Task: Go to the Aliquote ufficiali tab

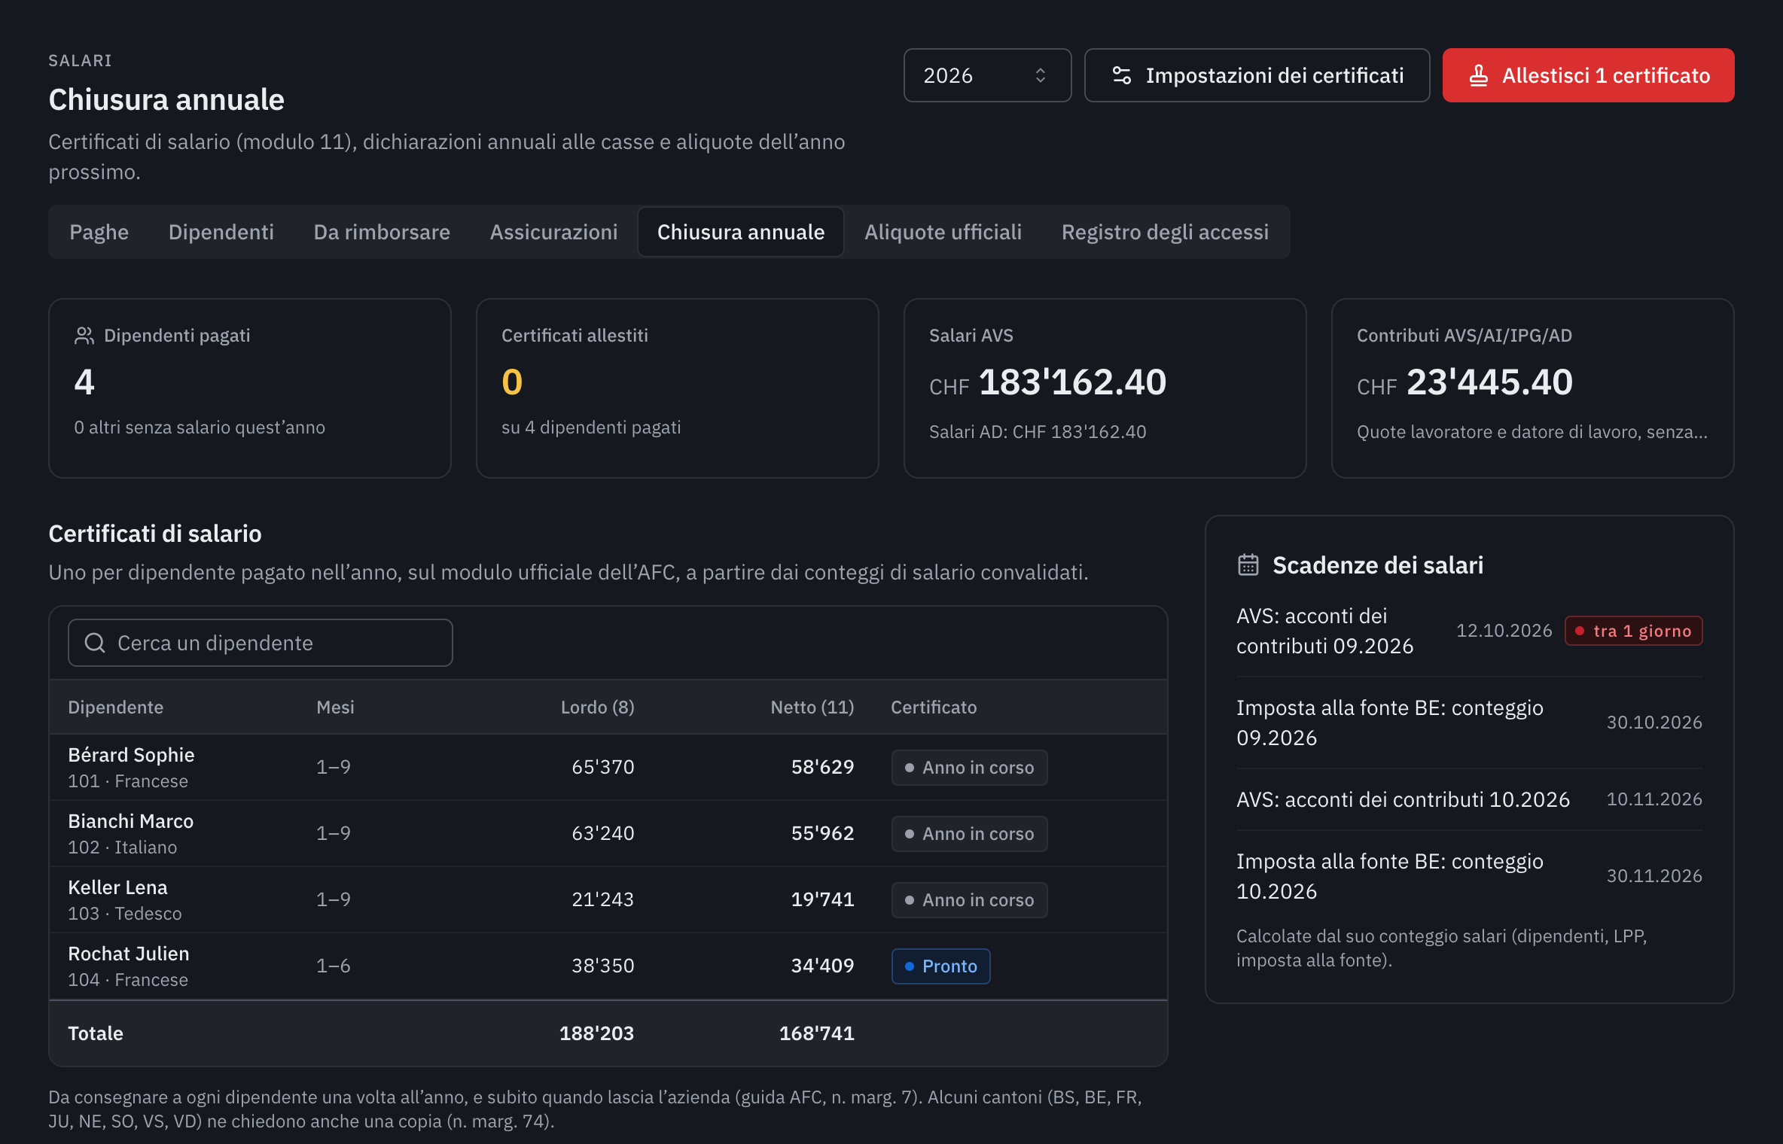Action: pyautogui.click(x=943, y=232)
